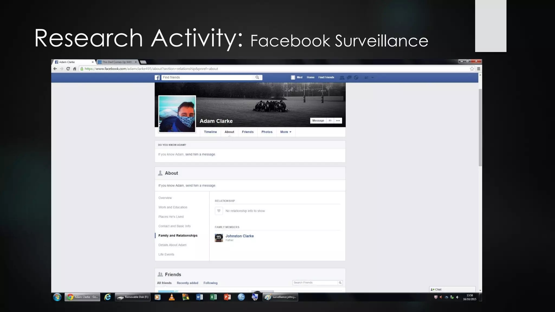Open the Chat bar

[x=452, y=290]
